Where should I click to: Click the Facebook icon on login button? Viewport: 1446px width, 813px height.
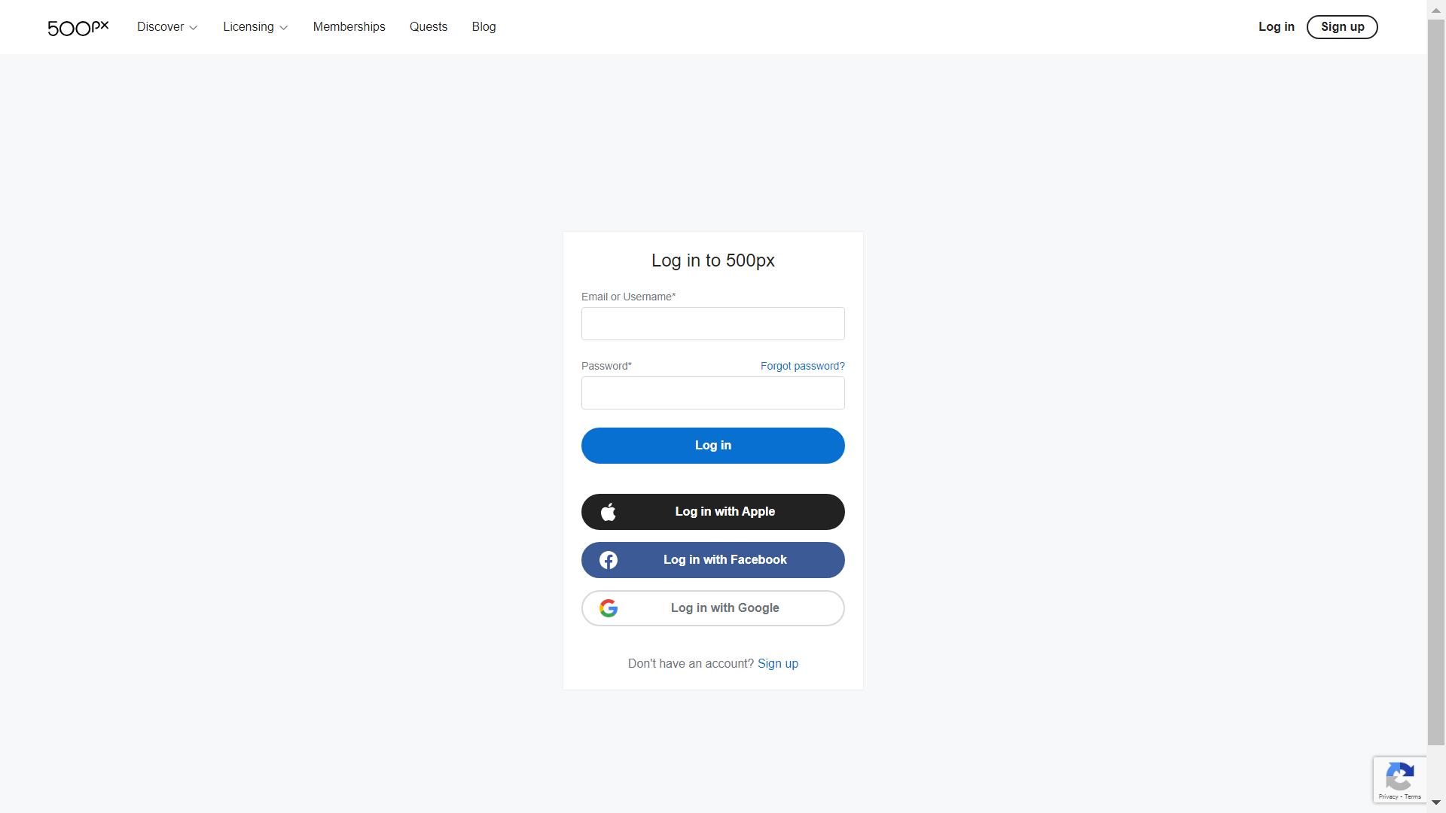coord(609,559)
